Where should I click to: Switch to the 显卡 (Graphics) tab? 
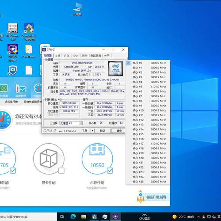click(84, 56)
